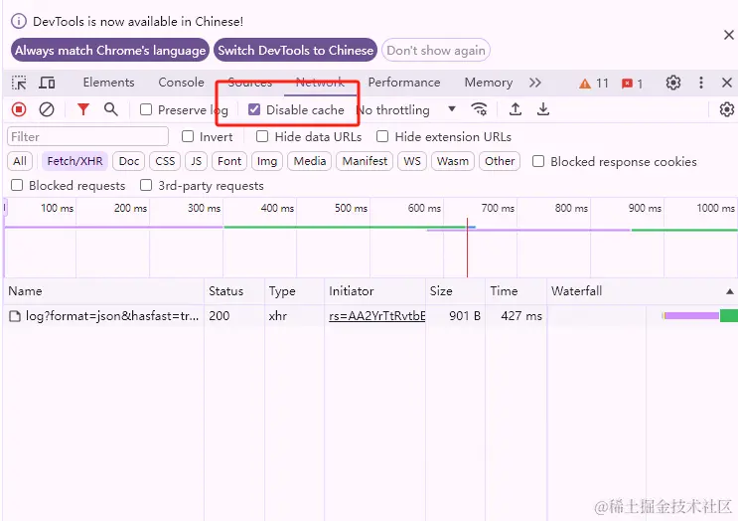Sort by the Name column header
This screenshot has width=738, height=521.
(103, 291)
